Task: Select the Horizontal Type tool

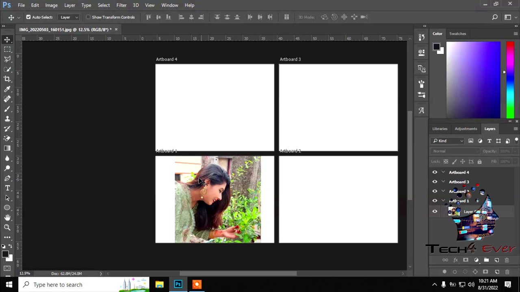Action: (x=7, y=188)
